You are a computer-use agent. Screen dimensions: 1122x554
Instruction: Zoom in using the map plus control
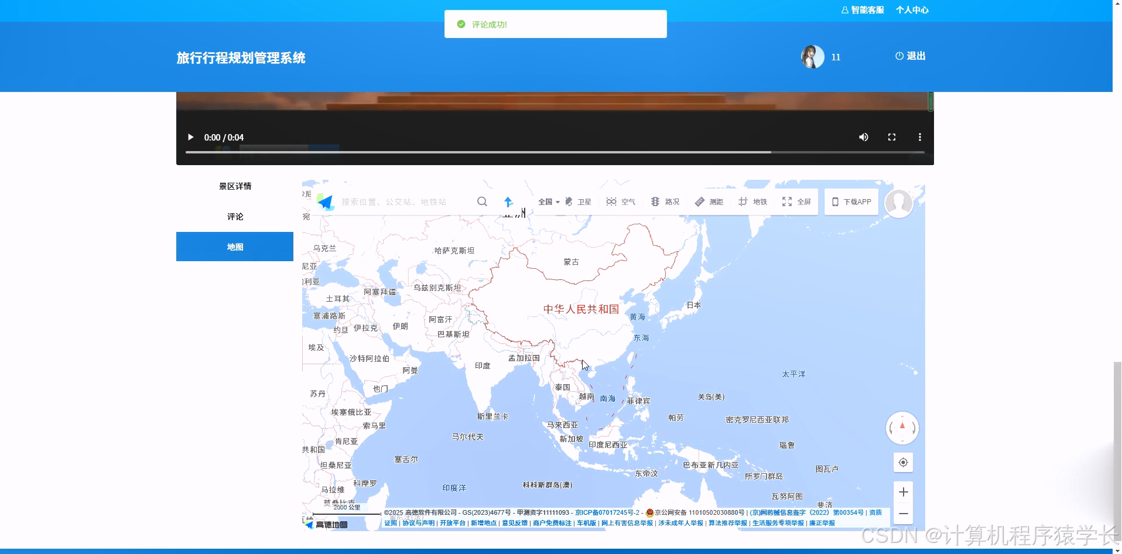(x=903, y=492)
